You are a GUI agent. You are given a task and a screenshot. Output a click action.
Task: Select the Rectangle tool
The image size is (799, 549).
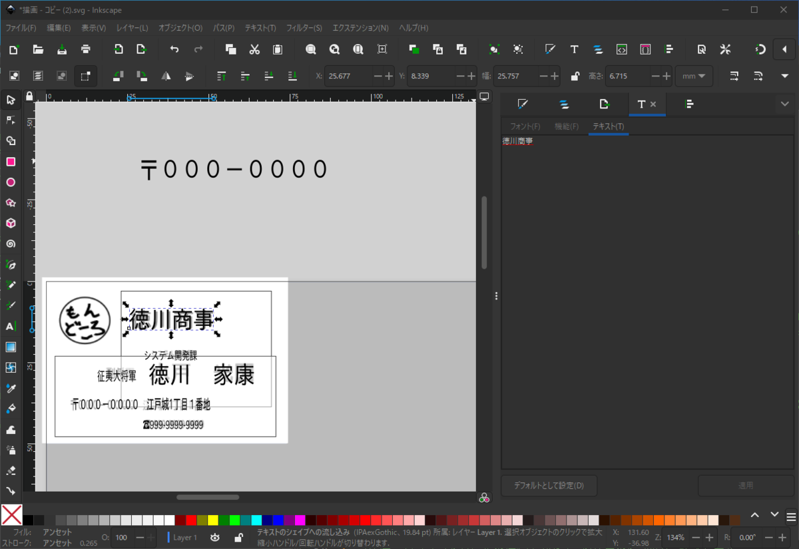click(x=11, y=162)
